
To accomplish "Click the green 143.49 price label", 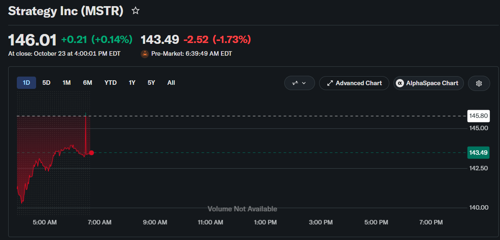I will pyautogui.click(x=479, y=153).
